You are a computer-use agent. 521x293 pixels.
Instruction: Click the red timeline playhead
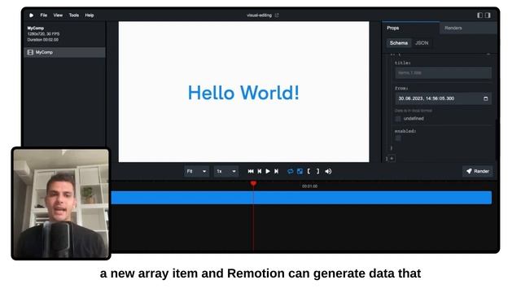tap(253, 184)
